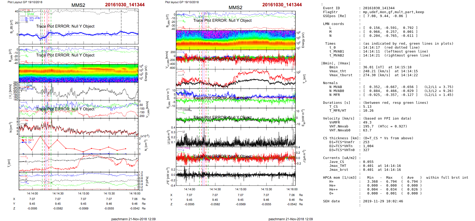The width and height of the screenshot is (475, 221).
Task: Select the t_0 time 14:14:17
Action: (372, 48)
